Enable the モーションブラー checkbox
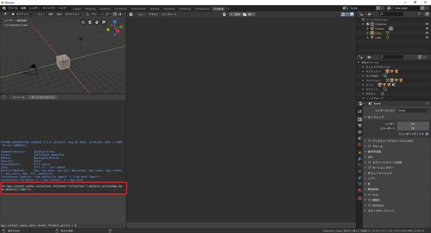The image size is (431, 233). [x=369, y=168]
